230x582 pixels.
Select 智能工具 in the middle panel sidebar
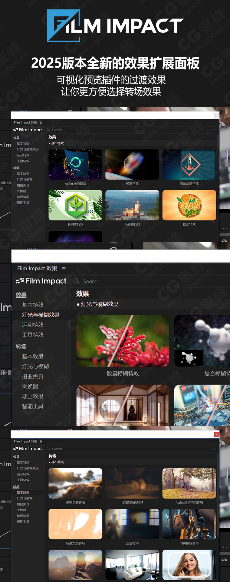pos(33,406)
